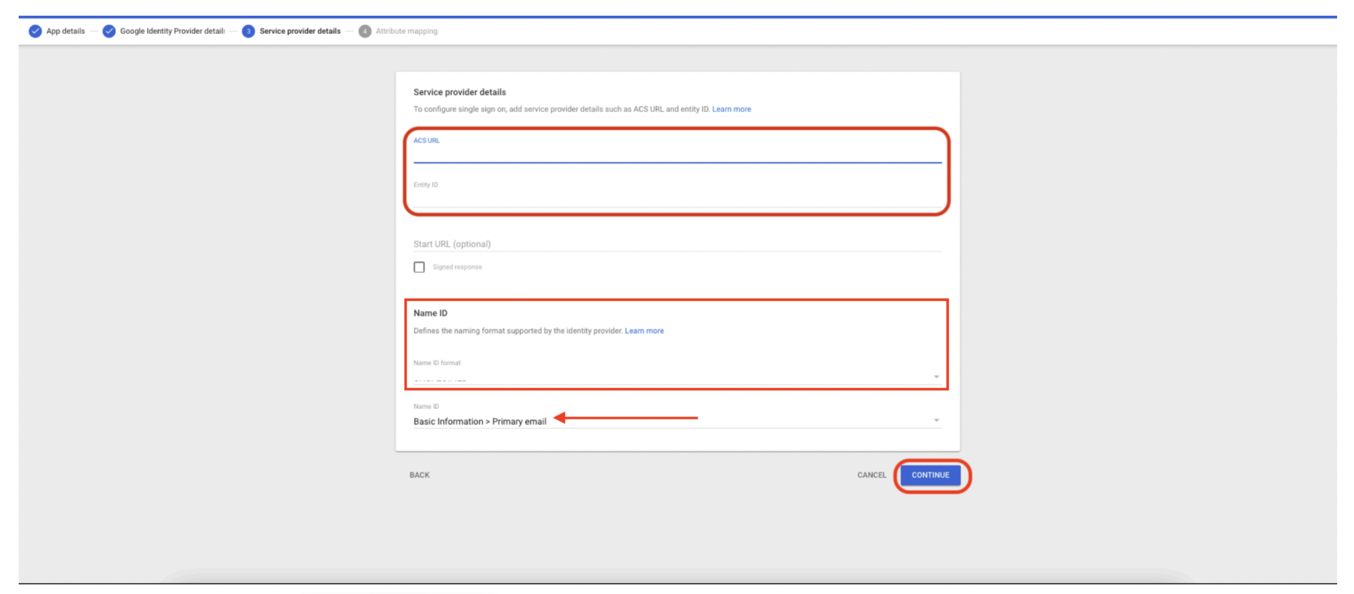Click the step 4 grey circle icon

point(364,31)
